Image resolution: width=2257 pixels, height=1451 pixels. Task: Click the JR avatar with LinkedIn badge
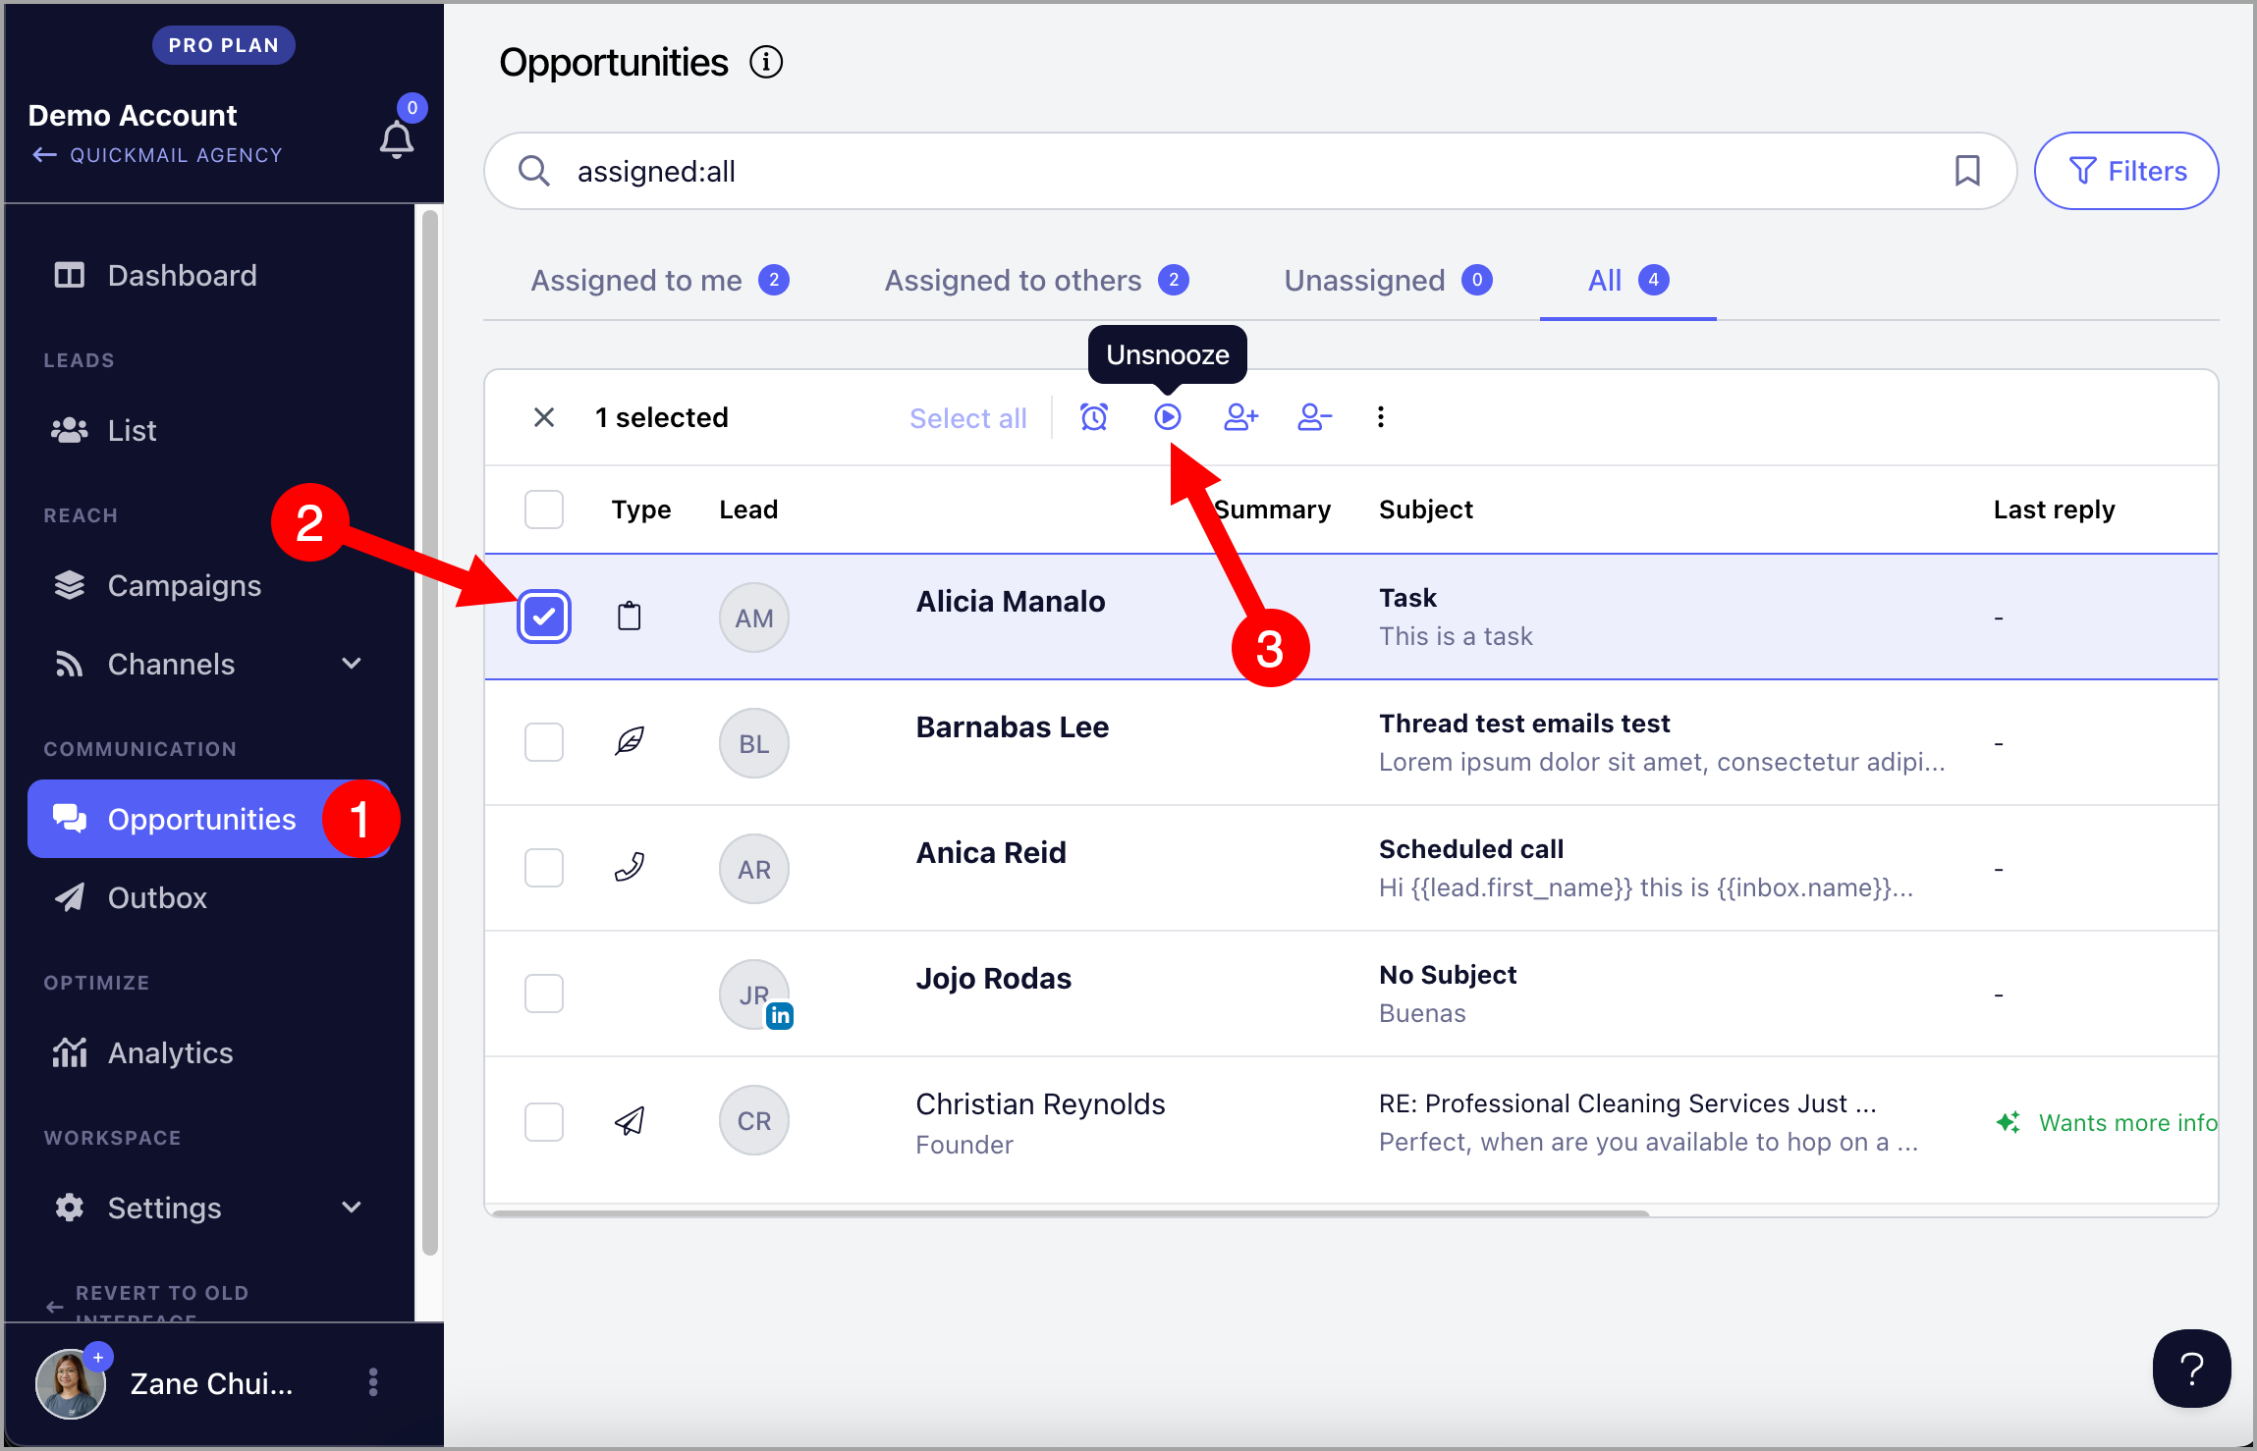pos(754,994)
